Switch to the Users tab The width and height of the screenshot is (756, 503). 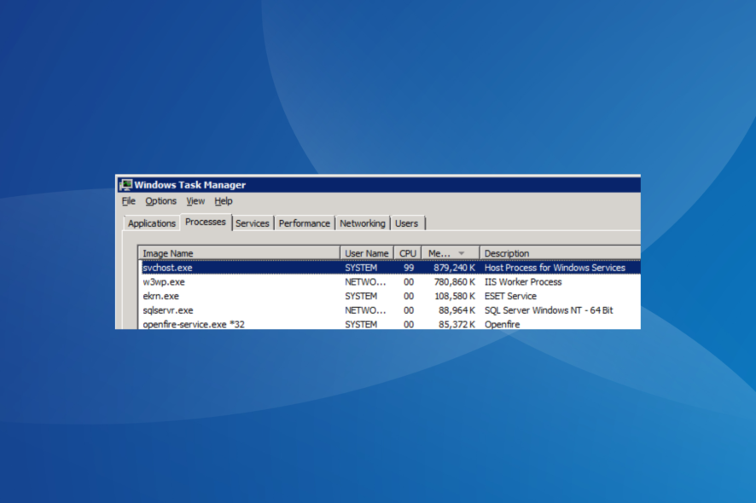[x=406, y=223]
